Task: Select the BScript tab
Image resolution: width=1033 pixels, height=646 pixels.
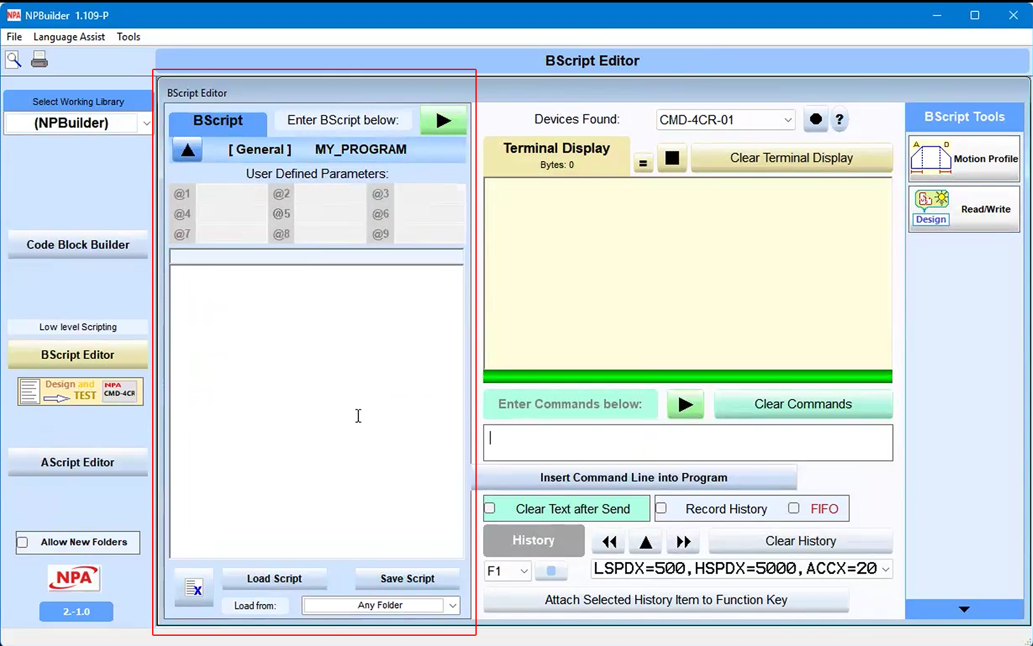Action: point(218,121)
